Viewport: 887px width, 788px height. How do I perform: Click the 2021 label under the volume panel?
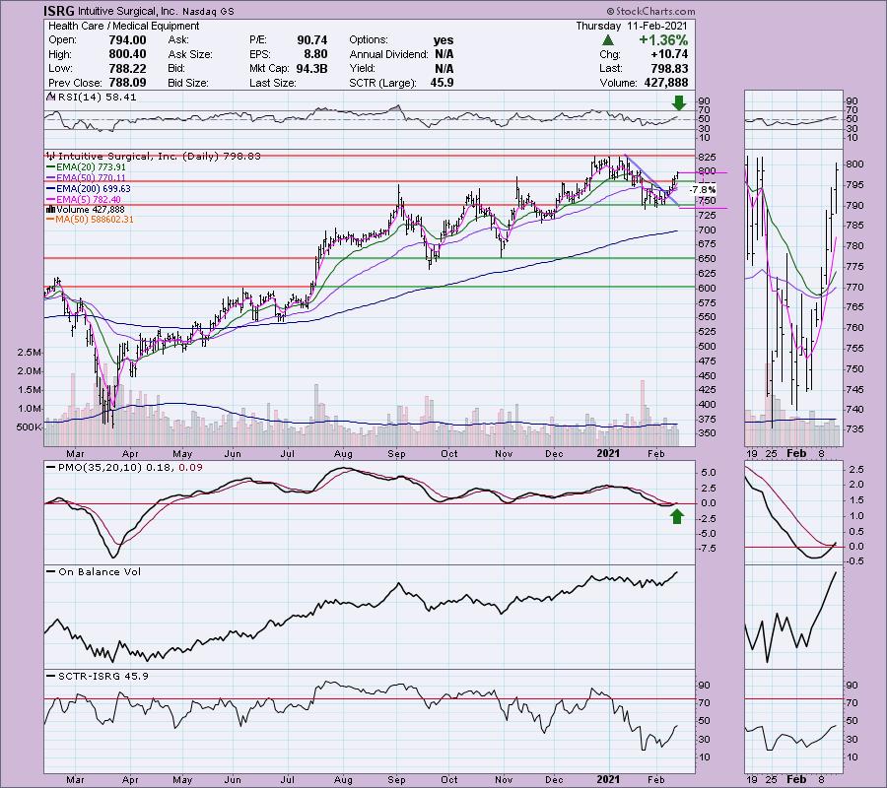[x=609, y=453]
